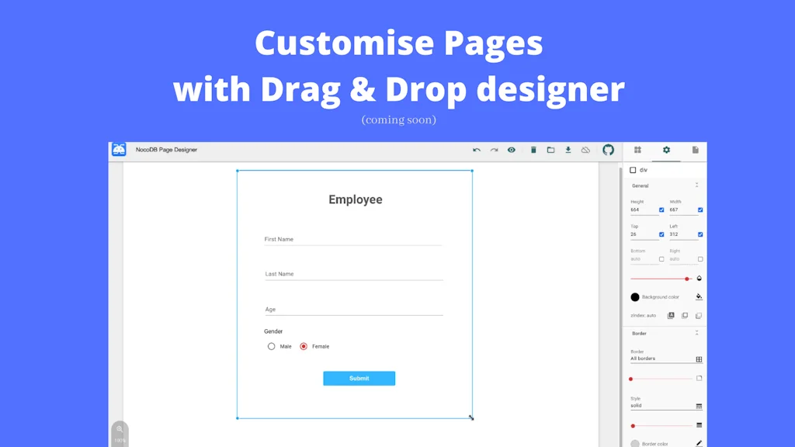The height and width of the screenshot is (447, 795).
Task: Open the folder icon in the toolbar
Action: (x=550, y=150)
